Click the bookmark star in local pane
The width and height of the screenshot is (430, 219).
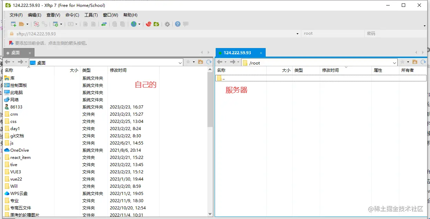[x=188, y=62]
